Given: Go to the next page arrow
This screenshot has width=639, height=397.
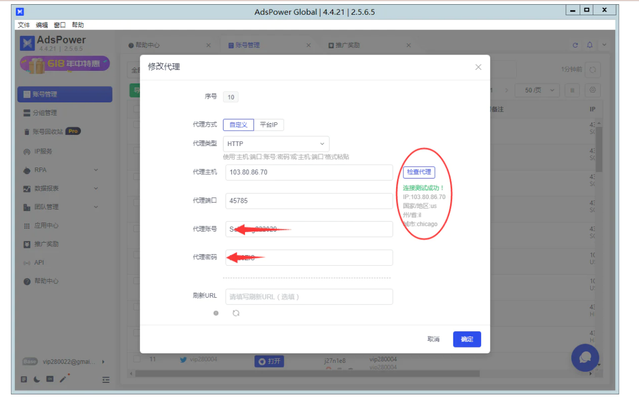Looking at the screenshot, I should pyautogui.click(x=507, y=90).
